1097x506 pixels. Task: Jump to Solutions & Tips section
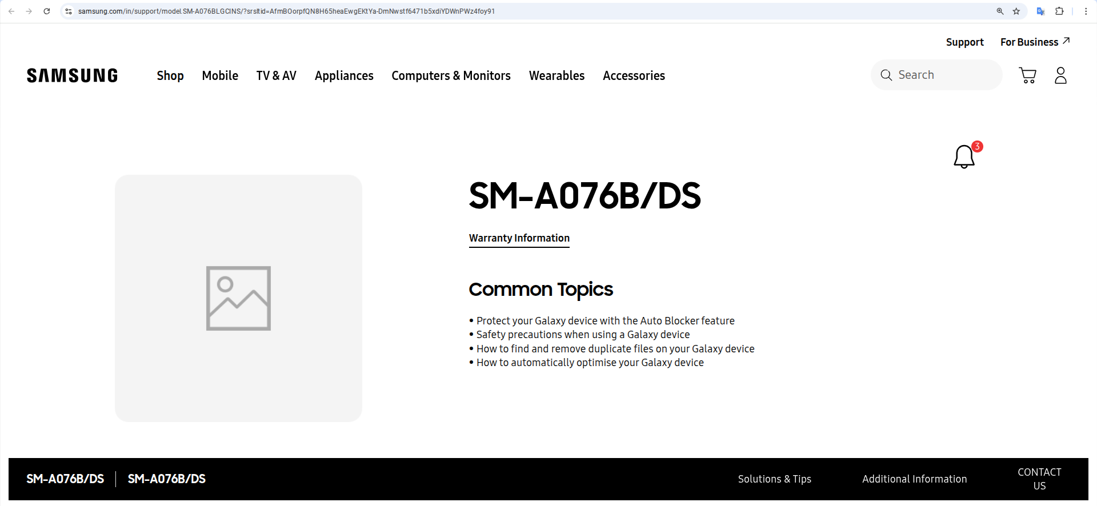click(x=774, y=479)
